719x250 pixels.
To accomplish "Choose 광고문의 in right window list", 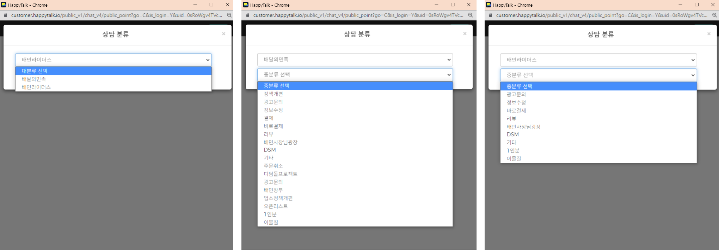I will tap(598, 94).
